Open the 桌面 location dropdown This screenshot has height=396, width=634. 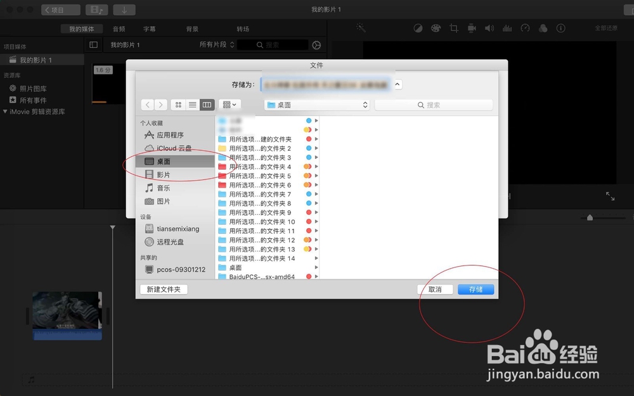pyautogui.click(x=317, y=105)
